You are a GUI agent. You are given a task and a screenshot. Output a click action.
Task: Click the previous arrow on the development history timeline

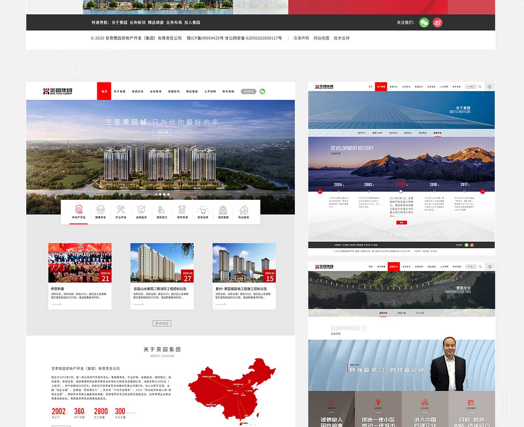pos(320,191)
